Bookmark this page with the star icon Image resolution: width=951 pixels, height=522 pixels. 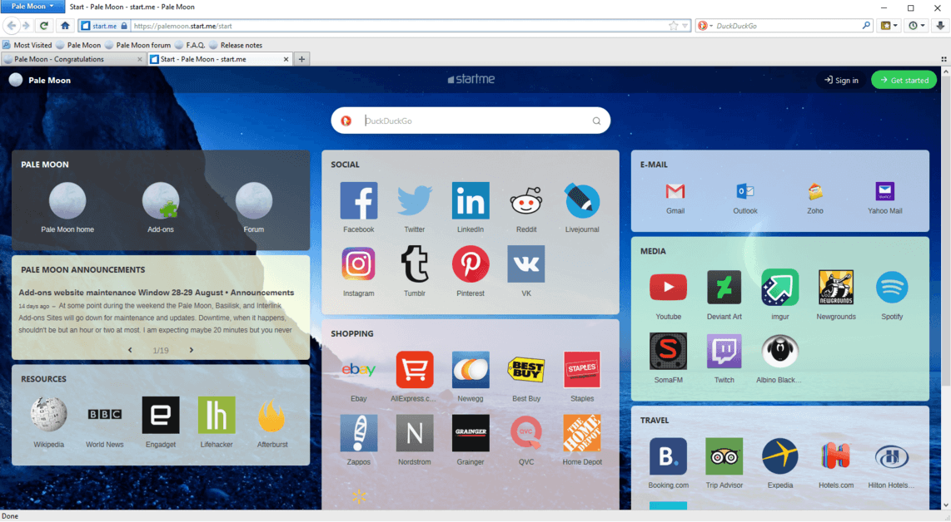[x=673, y=26]
